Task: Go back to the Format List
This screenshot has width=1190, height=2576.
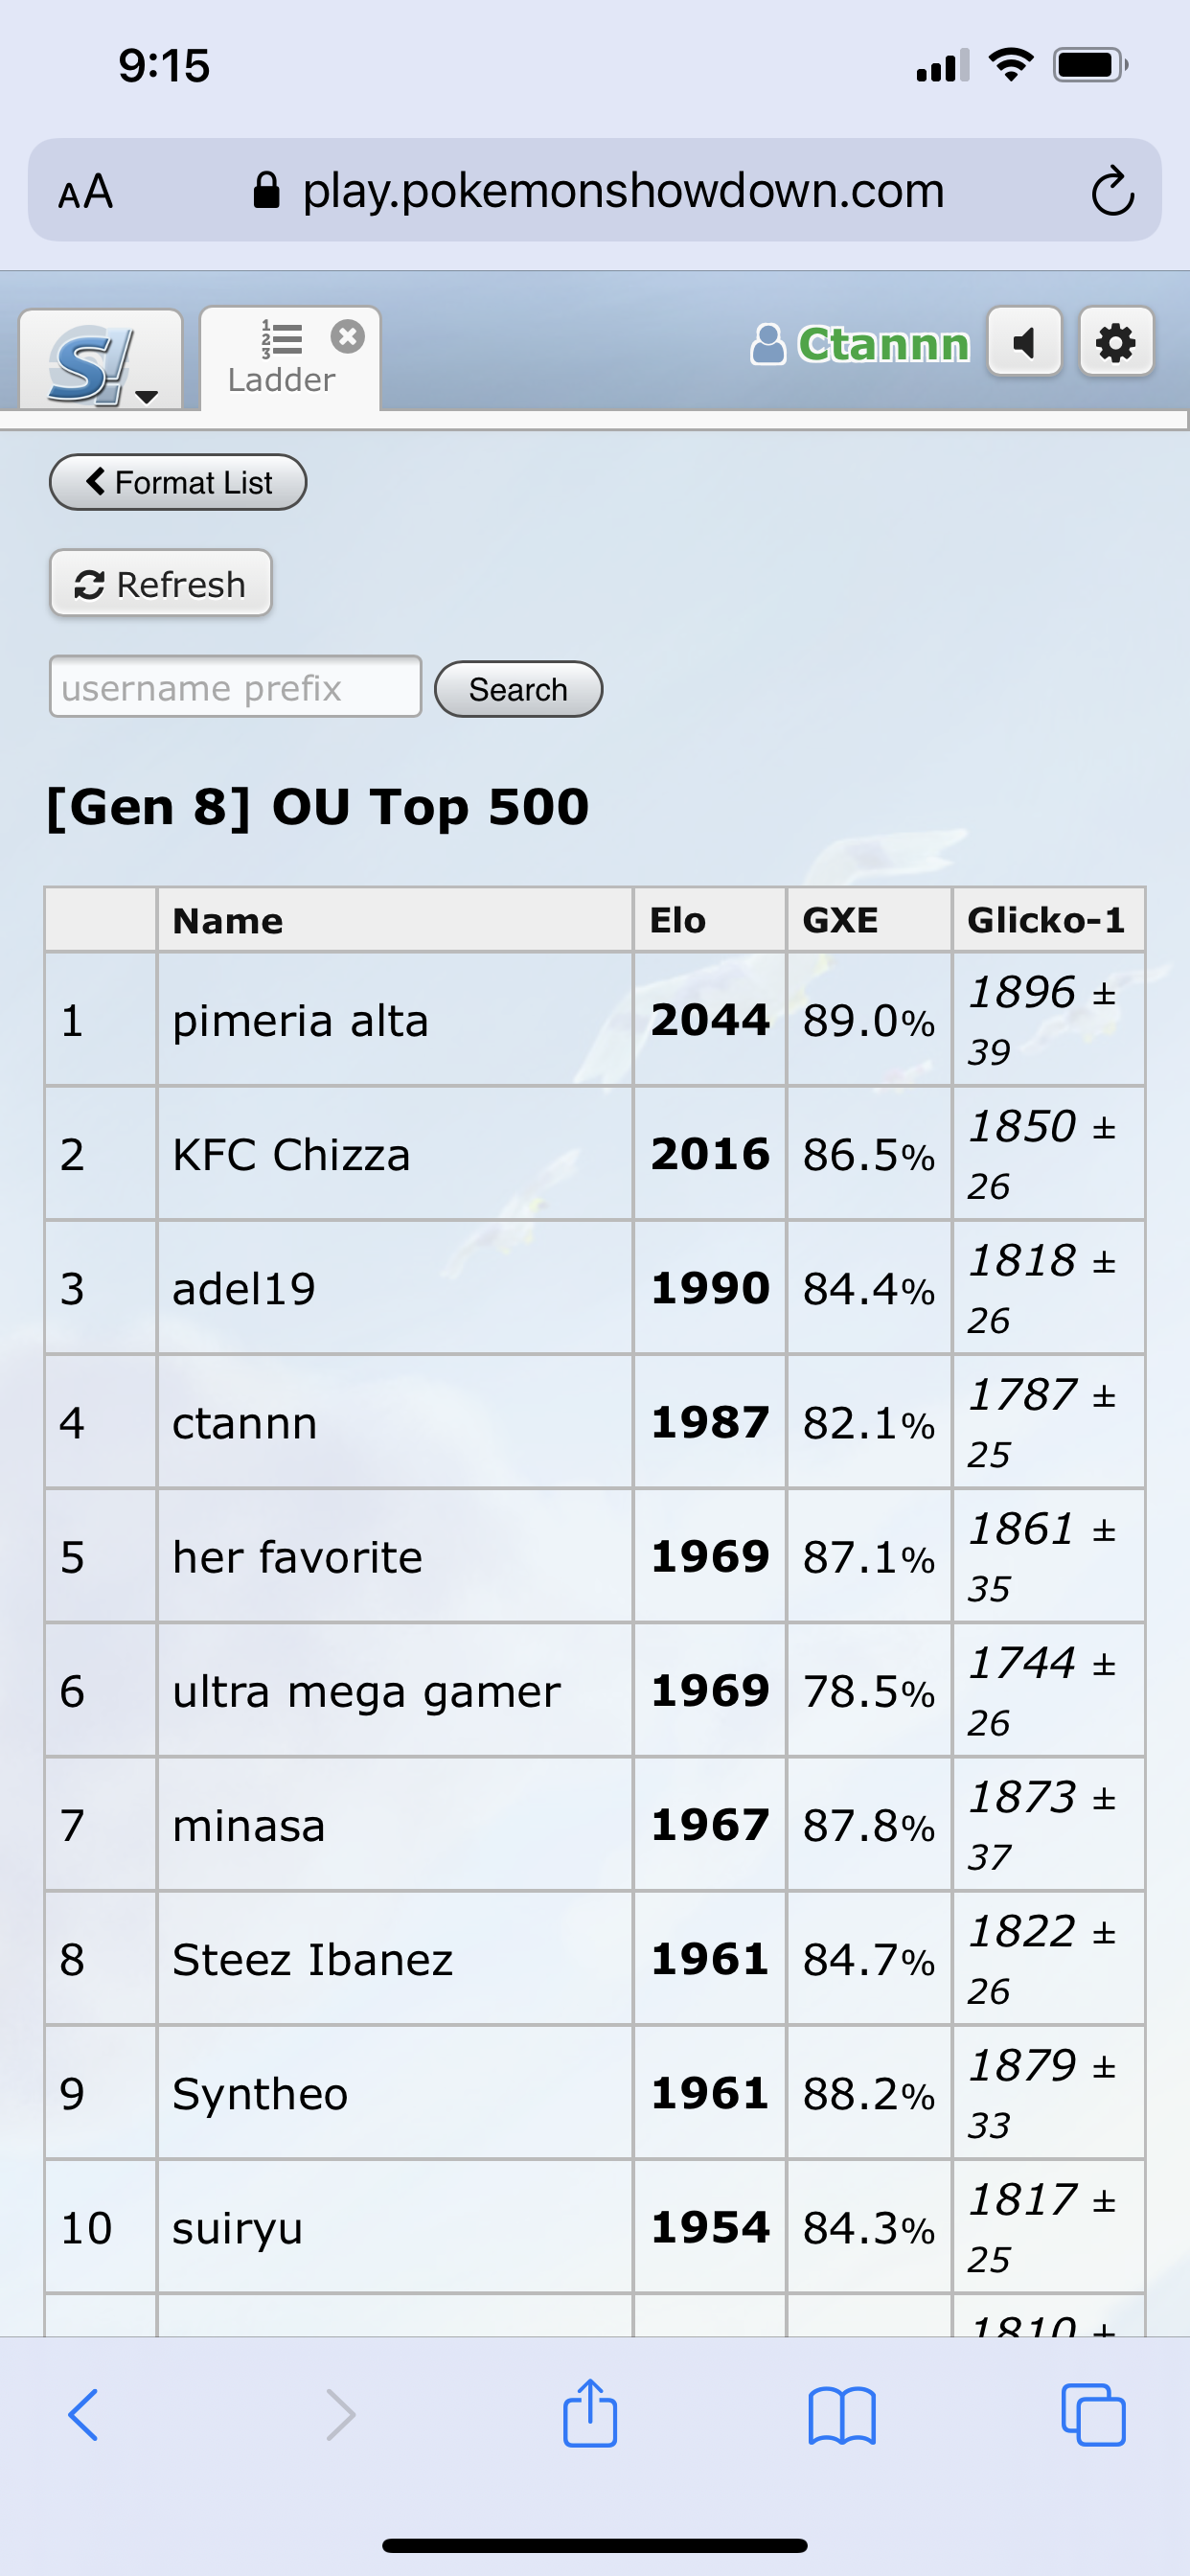Action: click(178, 483)
